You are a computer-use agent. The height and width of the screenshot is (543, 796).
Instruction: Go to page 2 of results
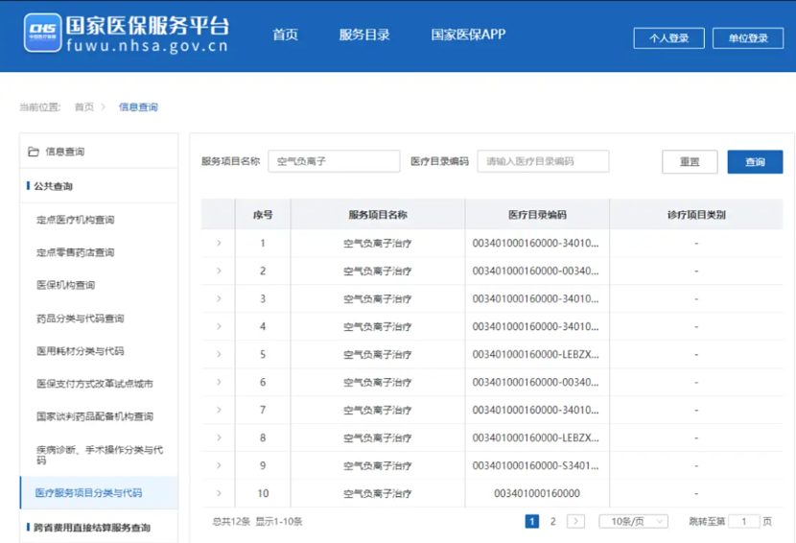[x=552, y=521]
